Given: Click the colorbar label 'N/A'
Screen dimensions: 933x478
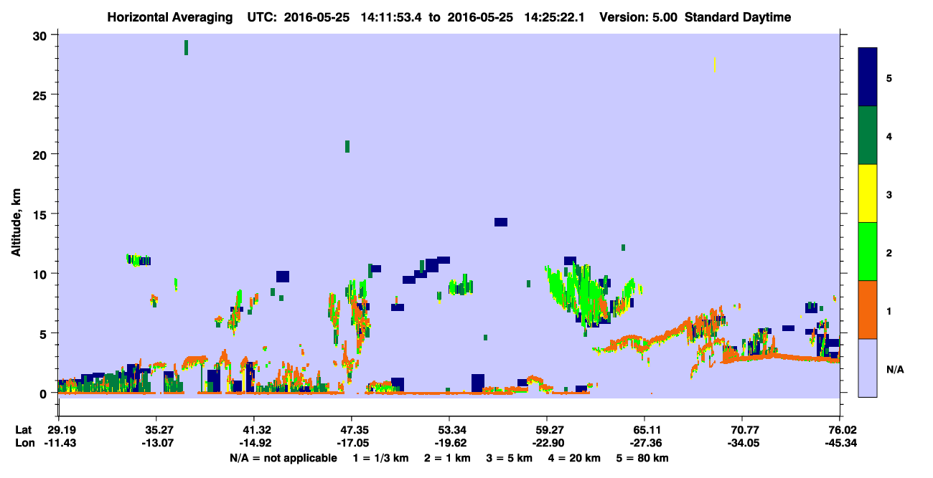Looking at the screenshot, I should [894, 369].
